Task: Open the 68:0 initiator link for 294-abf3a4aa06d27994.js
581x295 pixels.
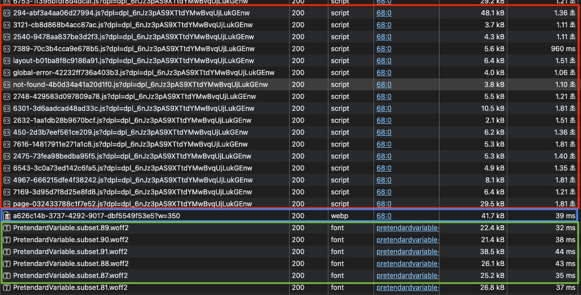Action: [384, 13]
